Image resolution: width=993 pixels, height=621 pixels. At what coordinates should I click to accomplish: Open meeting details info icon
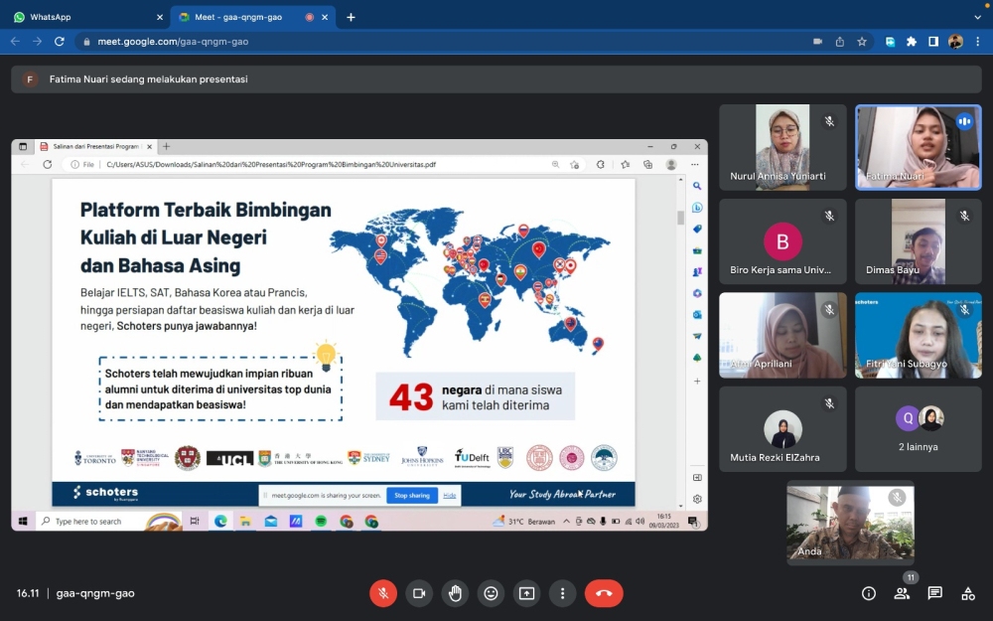pos(869,594)
